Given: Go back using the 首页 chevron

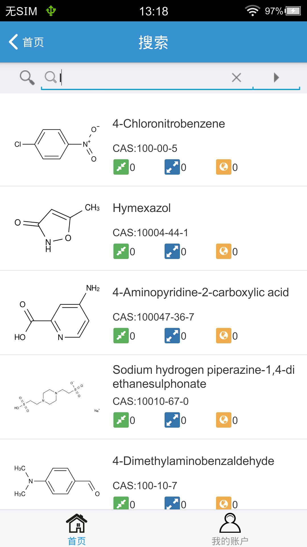Looking at the screenshot, I should pyautogui.click(x=26, y=42).
